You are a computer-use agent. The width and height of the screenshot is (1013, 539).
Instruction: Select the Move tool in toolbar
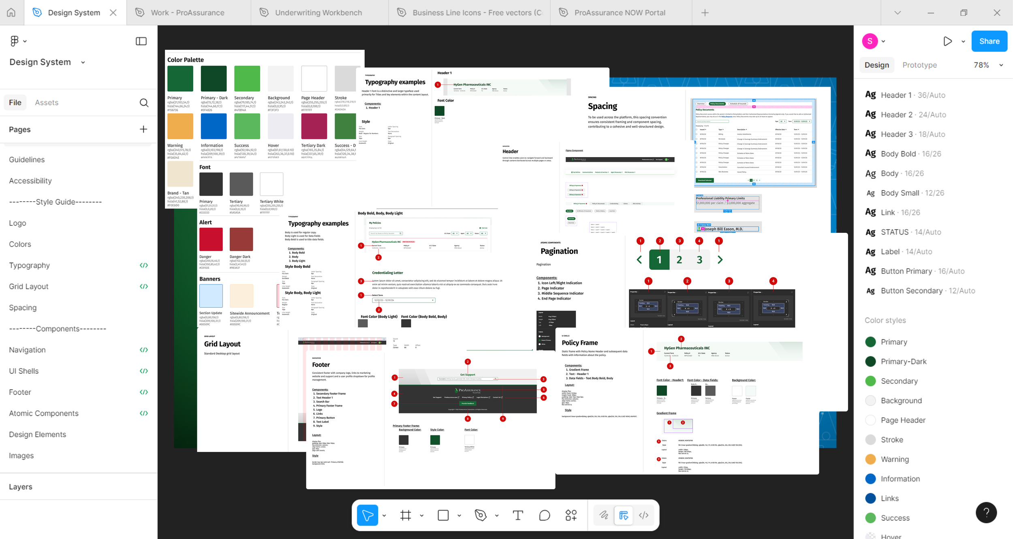point(367,515)
